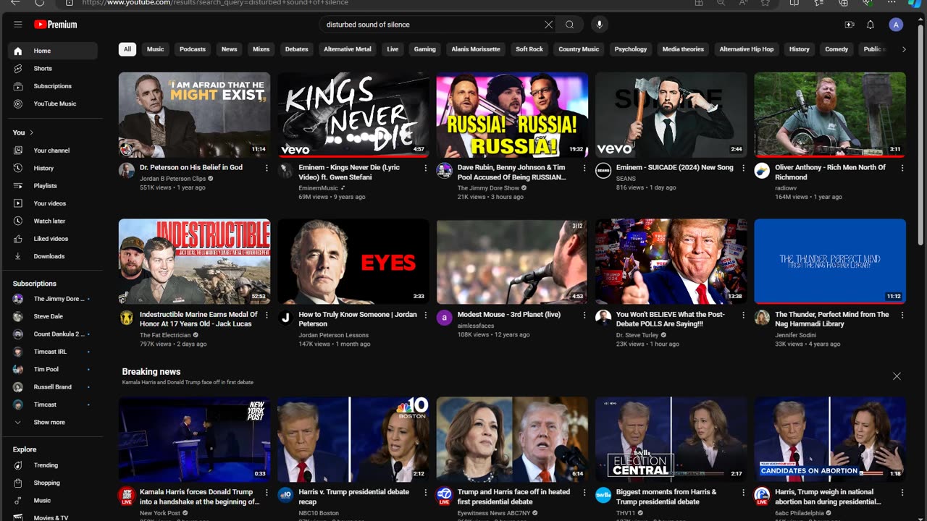Open Your videos

[53, 203]
